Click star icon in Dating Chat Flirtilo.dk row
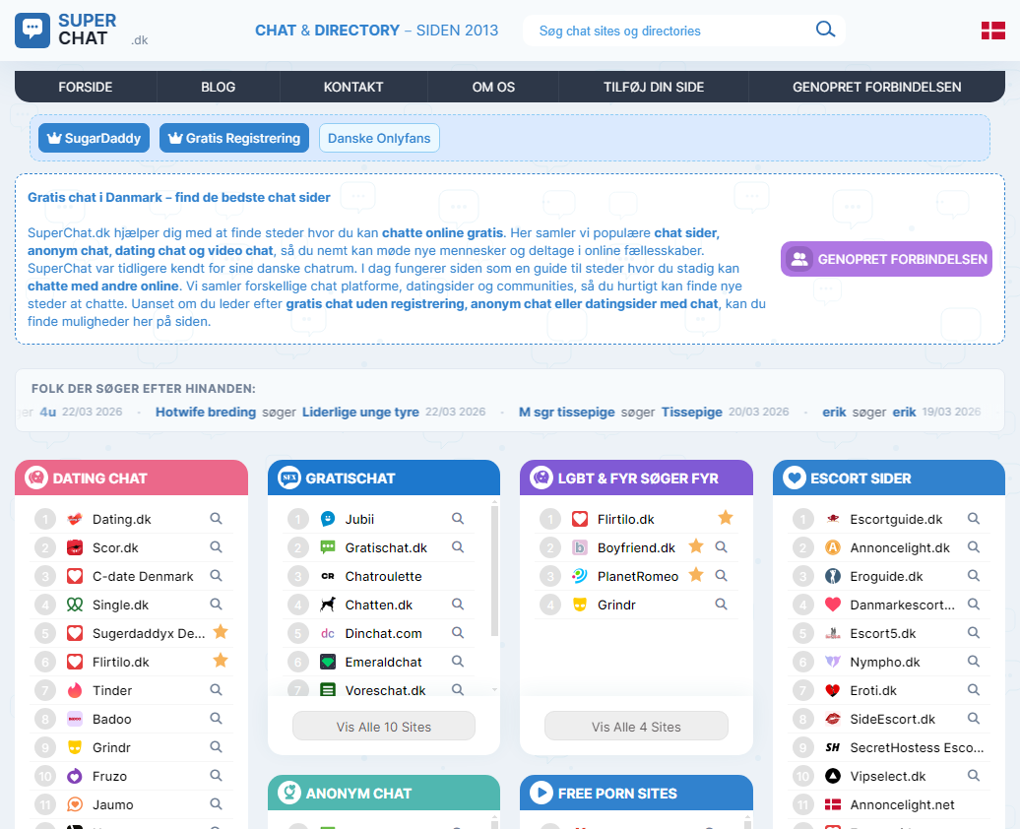Image resolution: width=1020 pixels, height=829 pixels. (221, 661)
